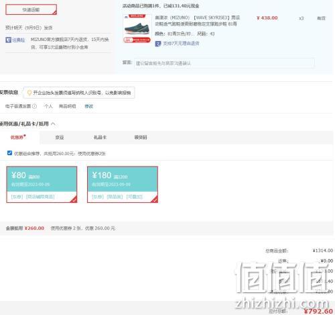This screenshot has height=315, width=335.
Task: Click the 运费险 shield icon
Action: tap(9, 40)
